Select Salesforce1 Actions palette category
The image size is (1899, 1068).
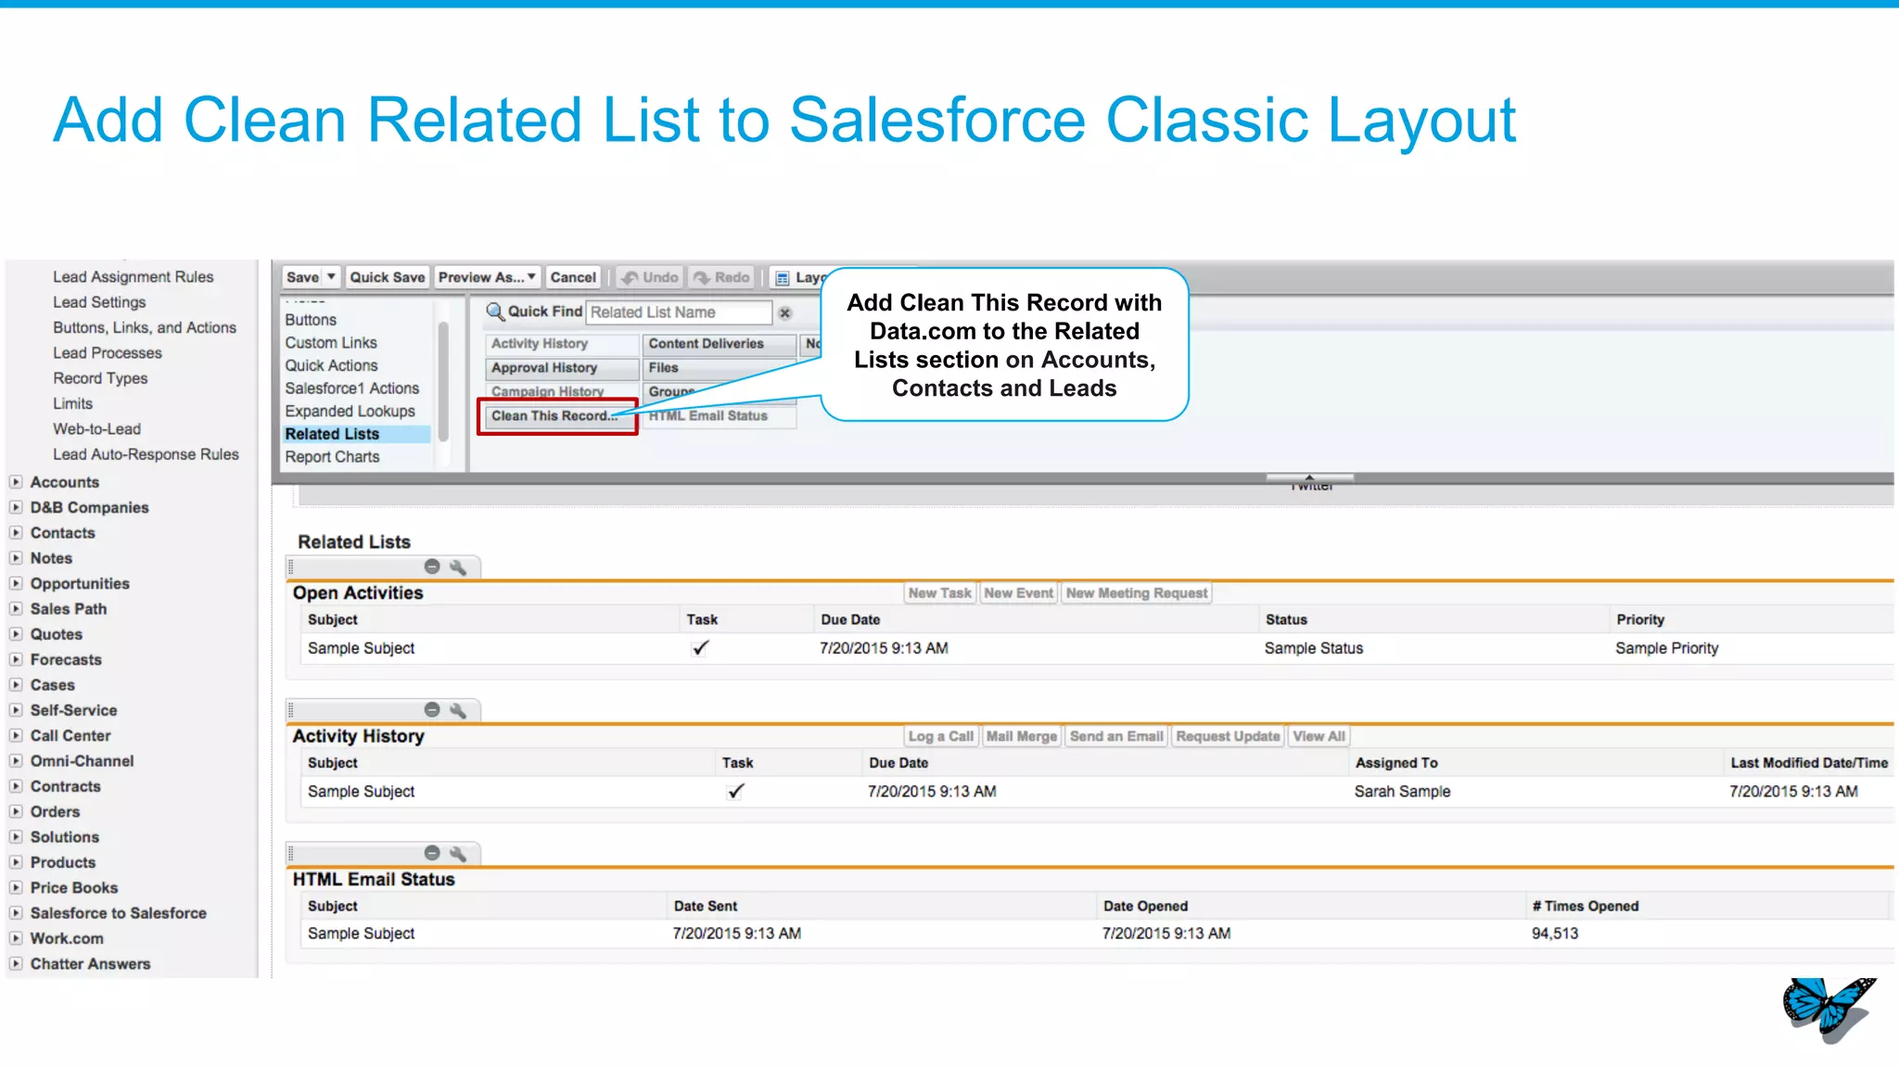(x=351, y=388)
